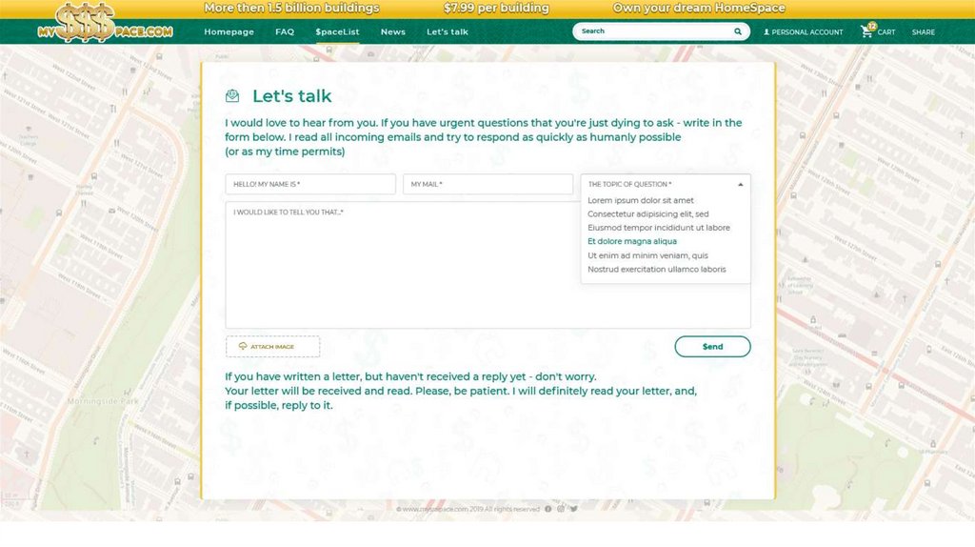Click the Attach Image button
975x547 pixels.
click(x=272, y=347)
